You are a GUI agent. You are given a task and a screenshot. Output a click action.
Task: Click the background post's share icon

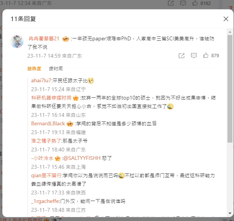tap(171, 3)
